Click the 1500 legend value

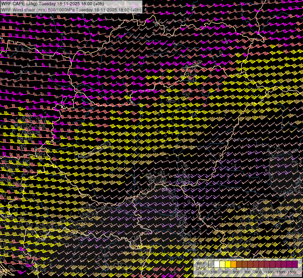pyautogui.click(x=292, y=272)
